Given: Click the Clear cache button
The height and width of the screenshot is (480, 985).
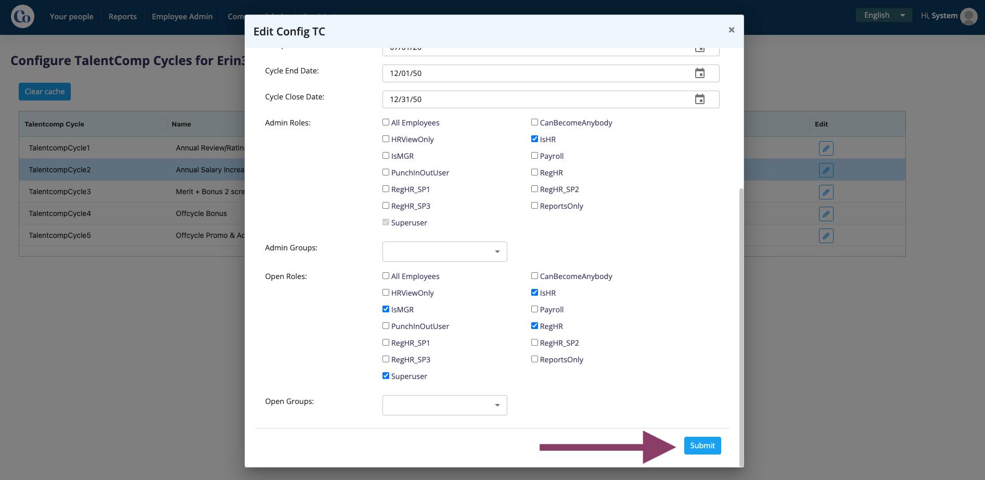Looking at the screenshot, I should [x=45, y=92].
